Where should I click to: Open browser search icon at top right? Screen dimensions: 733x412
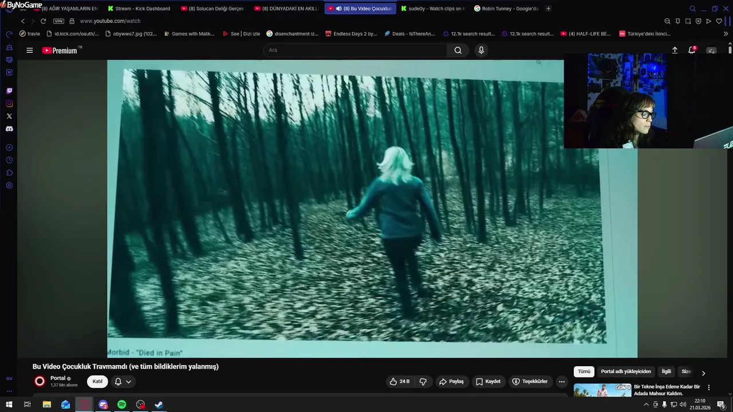coord(692,9)
